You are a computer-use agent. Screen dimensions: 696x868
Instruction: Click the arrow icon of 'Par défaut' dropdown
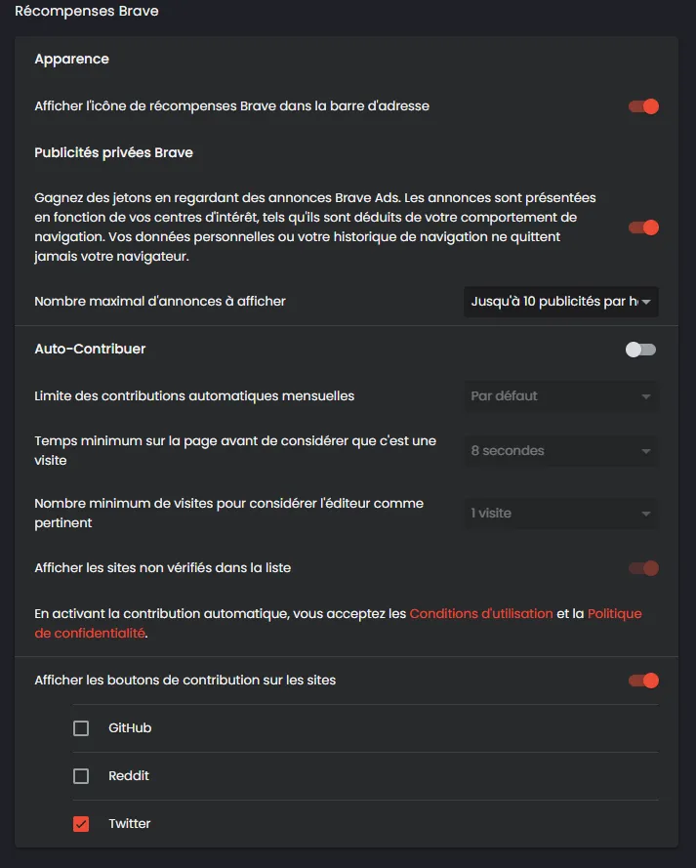coord(645,396)
